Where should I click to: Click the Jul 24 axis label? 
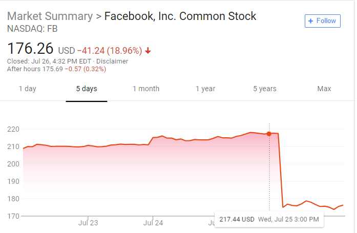[153, 223]
